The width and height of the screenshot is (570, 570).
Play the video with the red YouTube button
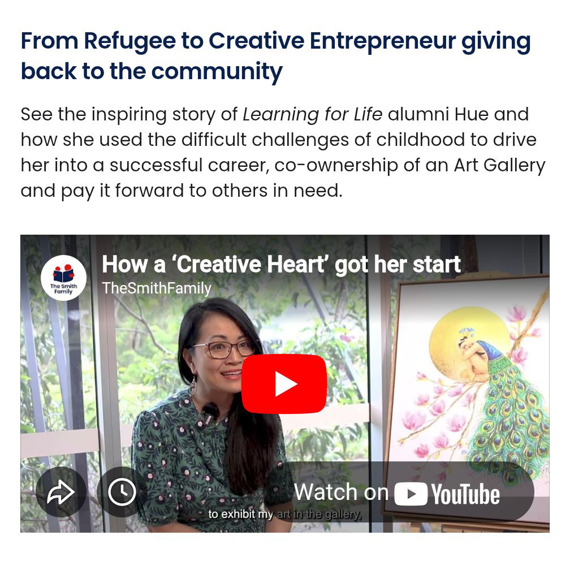tap(284, 384)
